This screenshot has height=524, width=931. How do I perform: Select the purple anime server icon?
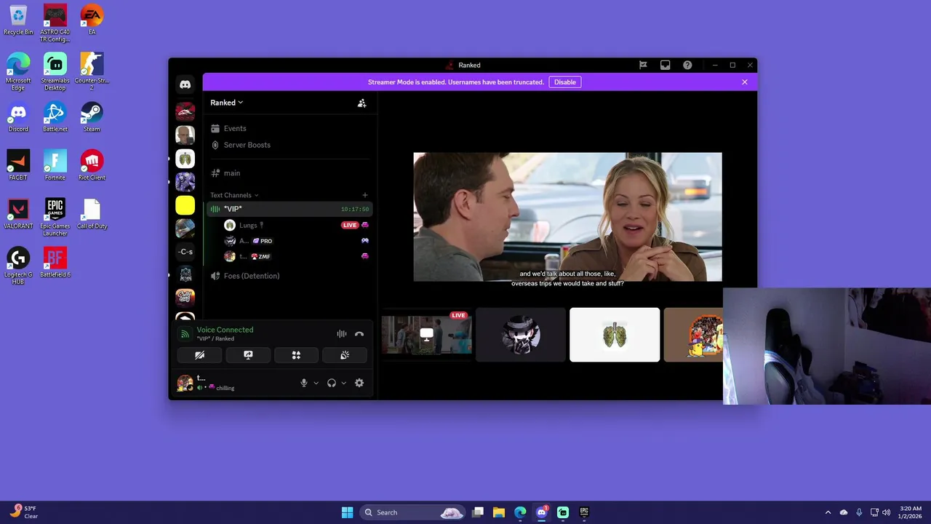pyautogui.click(x=185, y=181)
